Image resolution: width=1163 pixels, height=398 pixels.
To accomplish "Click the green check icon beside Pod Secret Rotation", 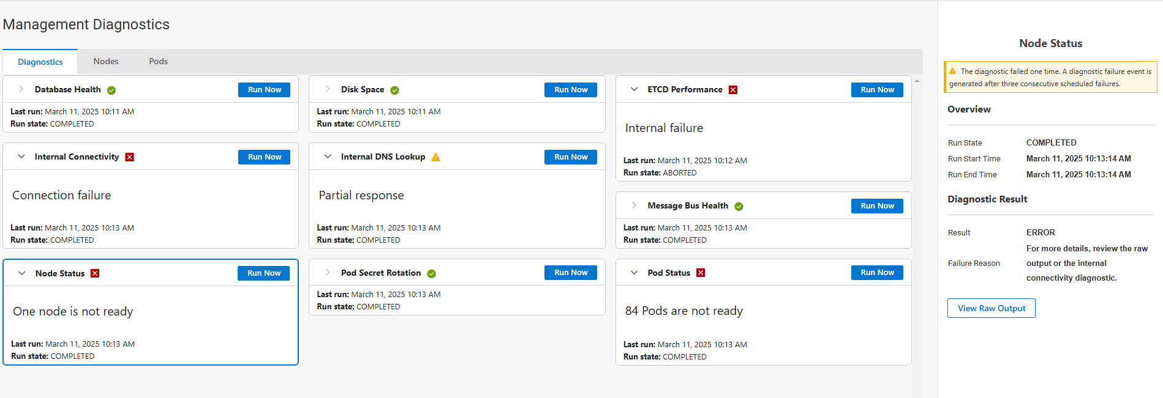I will (431, 274).
